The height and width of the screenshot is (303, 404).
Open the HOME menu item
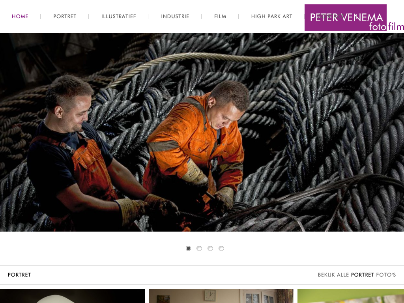click(20, 16)
